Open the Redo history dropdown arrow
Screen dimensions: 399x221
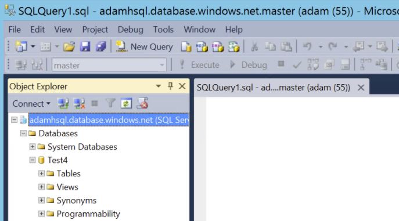click(x=346, y=47)
